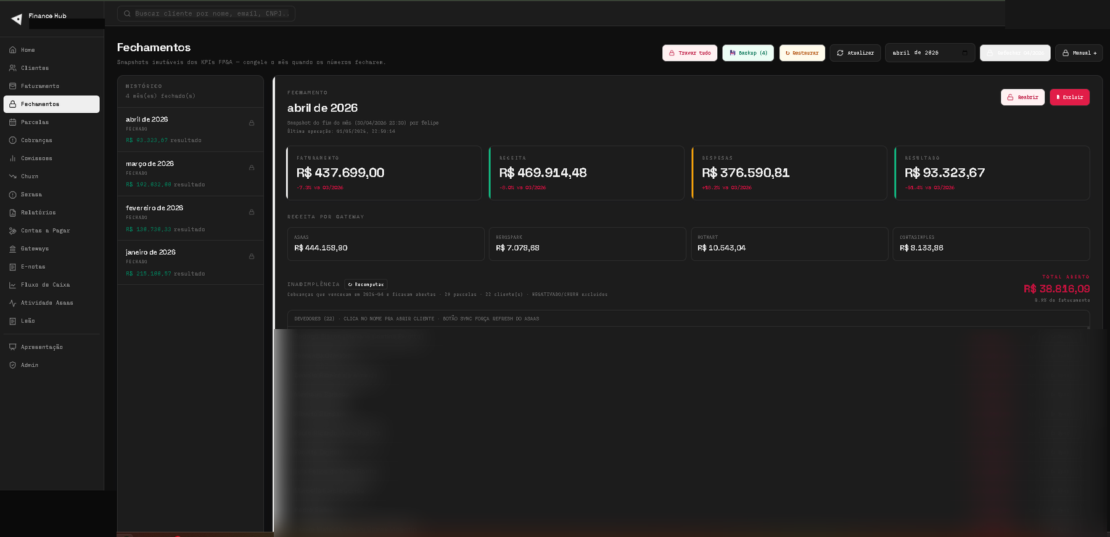Open the Admin shield entry

(51, 365)
